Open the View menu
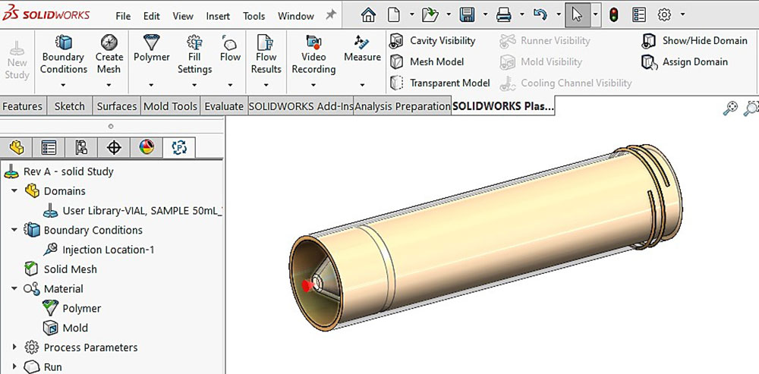 183,16
